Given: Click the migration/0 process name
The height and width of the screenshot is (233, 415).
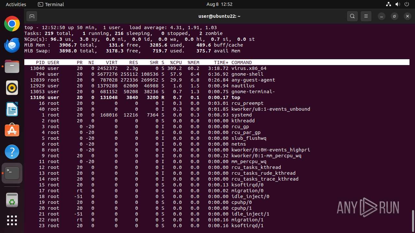Looking at the screenshot, I should click(x=247, y=191).
